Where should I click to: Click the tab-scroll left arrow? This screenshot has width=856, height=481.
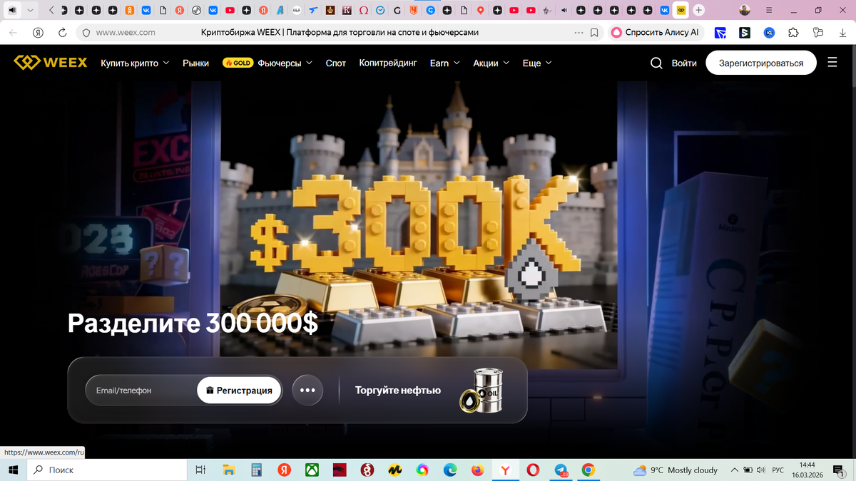[x=51, y=10]
